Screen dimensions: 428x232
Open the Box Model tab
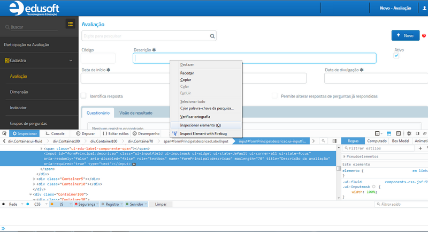(x=400, y=141)
